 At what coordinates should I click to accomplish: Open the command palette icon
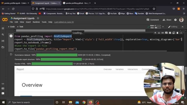(3, 88)
